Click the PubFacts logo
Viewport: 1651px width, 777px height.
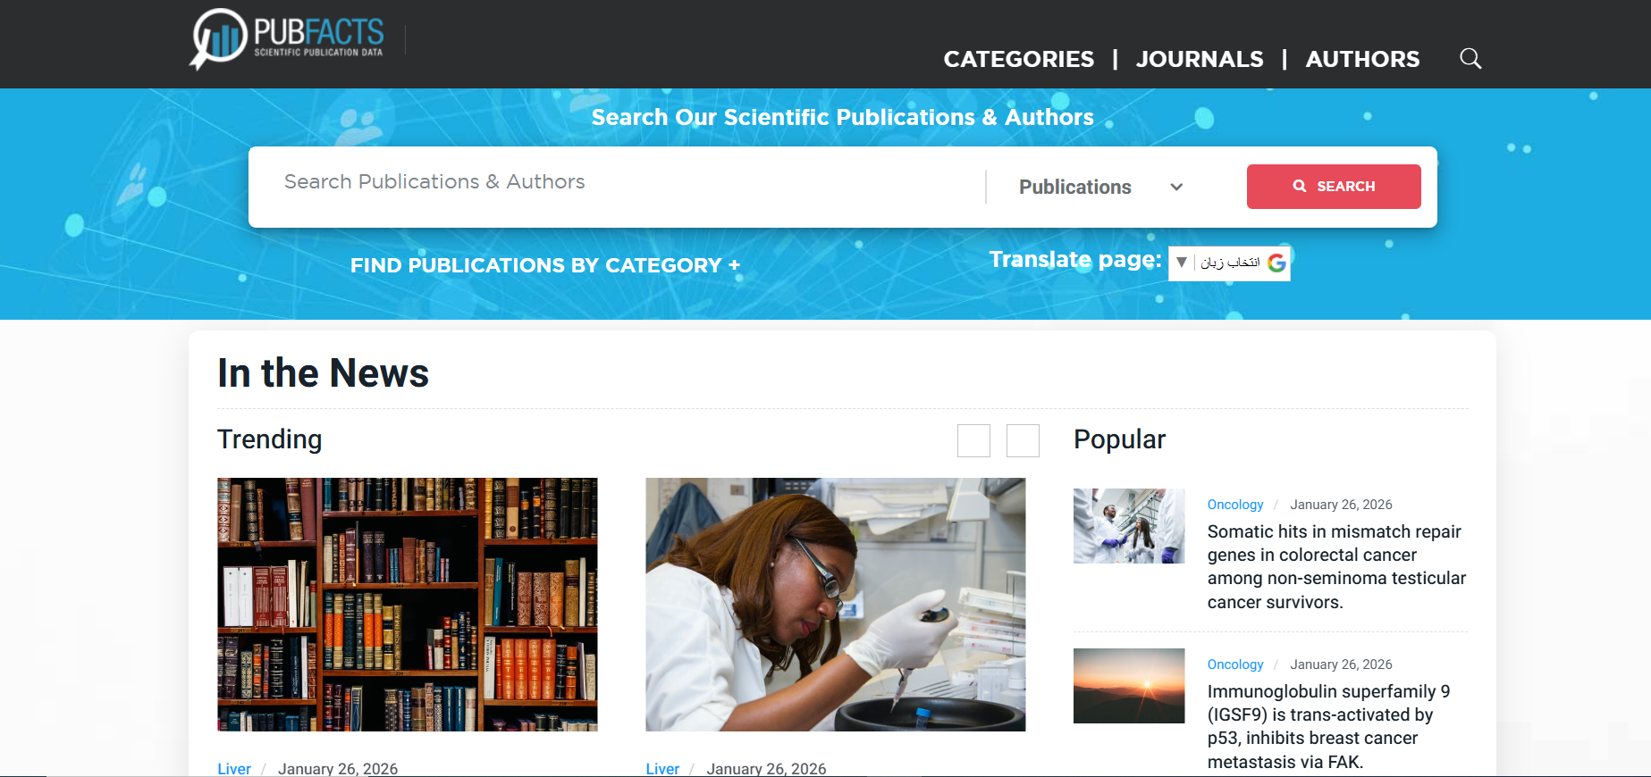287,39
